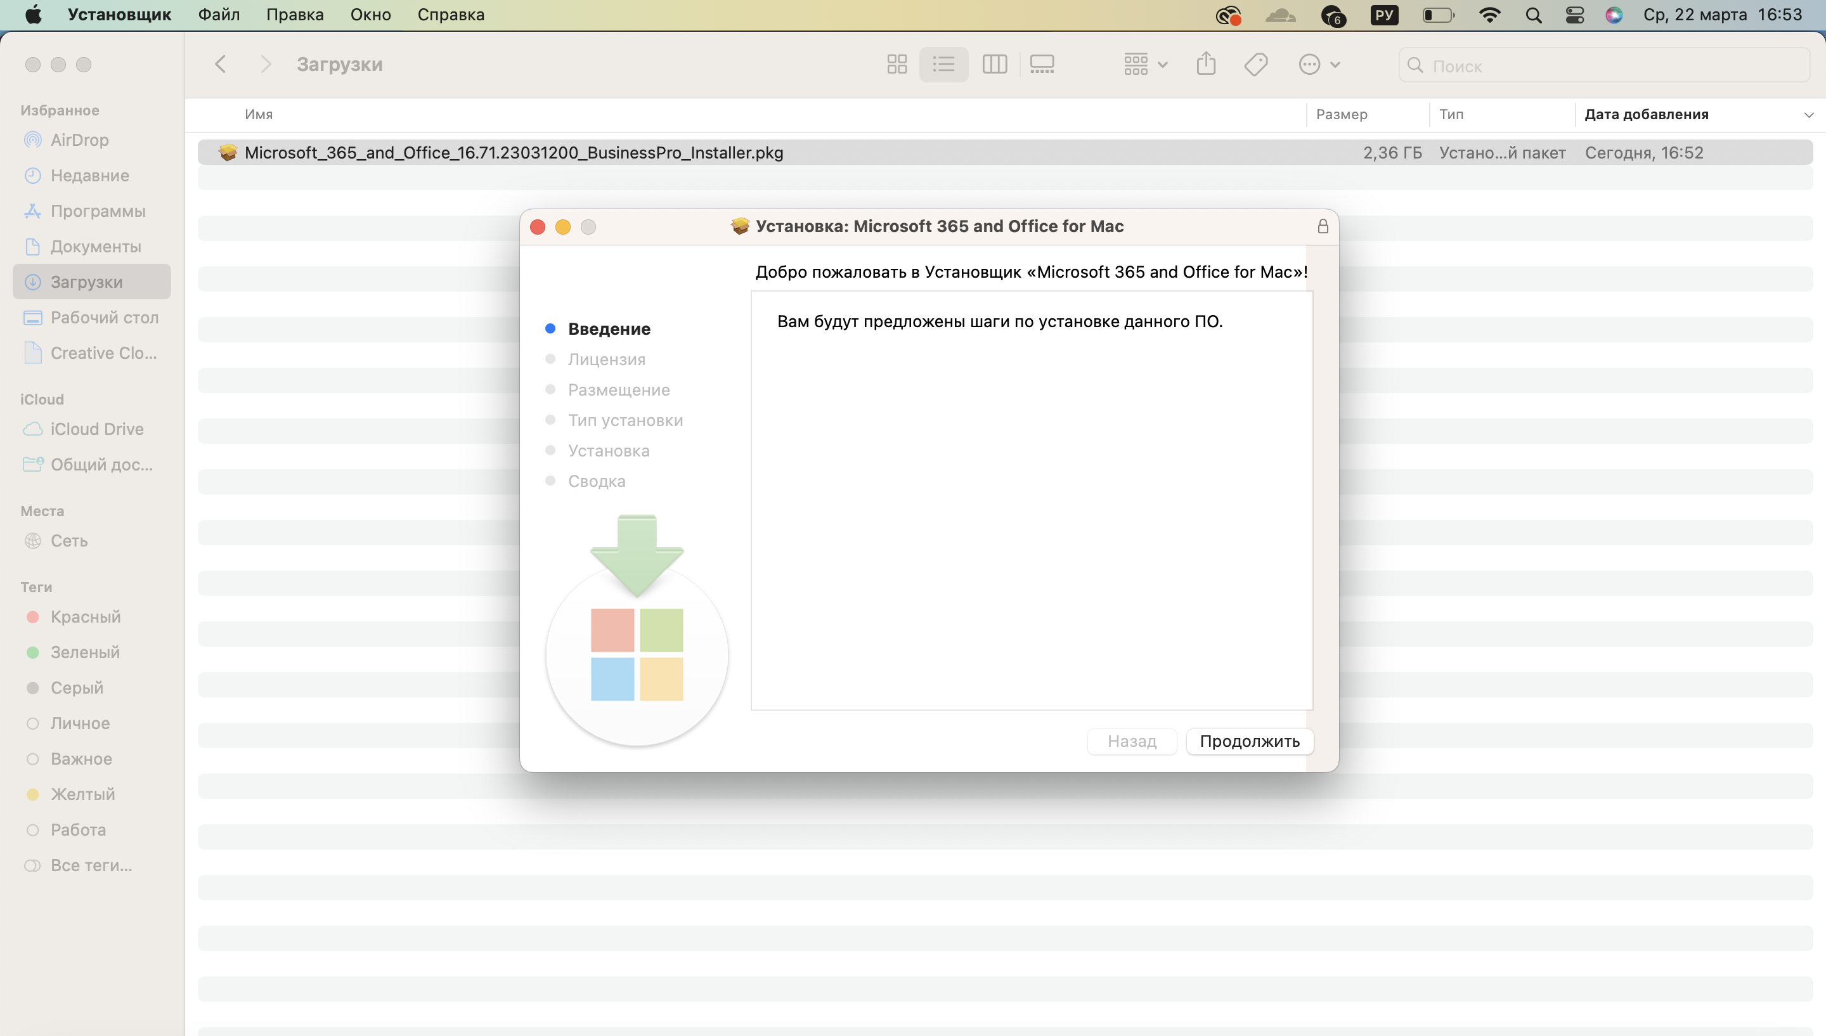Click the Tags toolbar icon in Finder
This screenshot has width=1826, height=1036.
1255,64
